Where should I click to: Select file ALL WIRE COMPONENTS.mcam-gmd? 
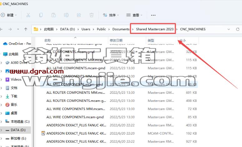click(75, 117)
